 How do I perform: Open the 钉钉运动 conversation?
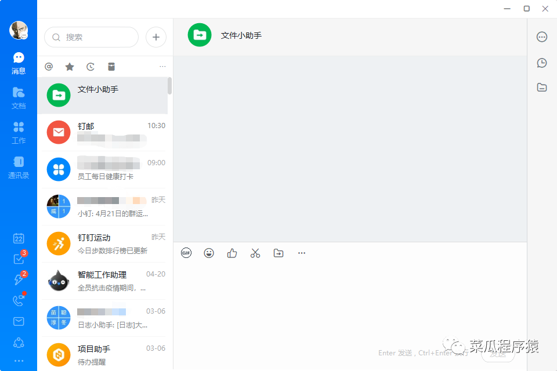click(x=102, y=243)
